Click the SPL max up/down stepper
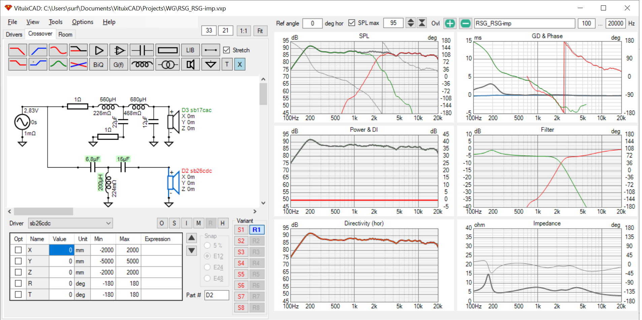 [411, 23]
